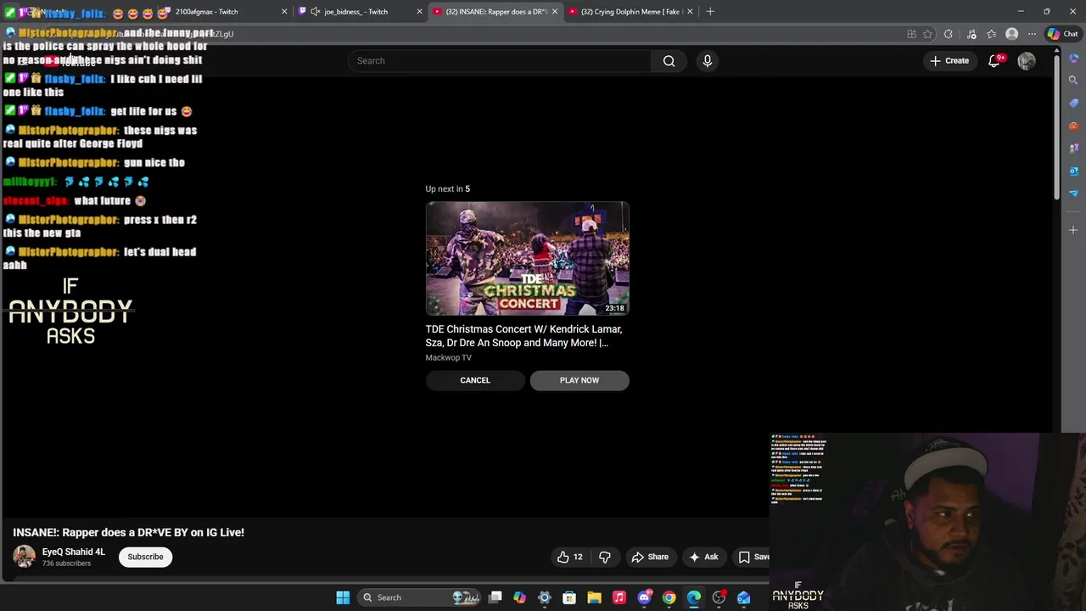
Task: Click the Ask button under video
Action: click(x=703, y=557)
